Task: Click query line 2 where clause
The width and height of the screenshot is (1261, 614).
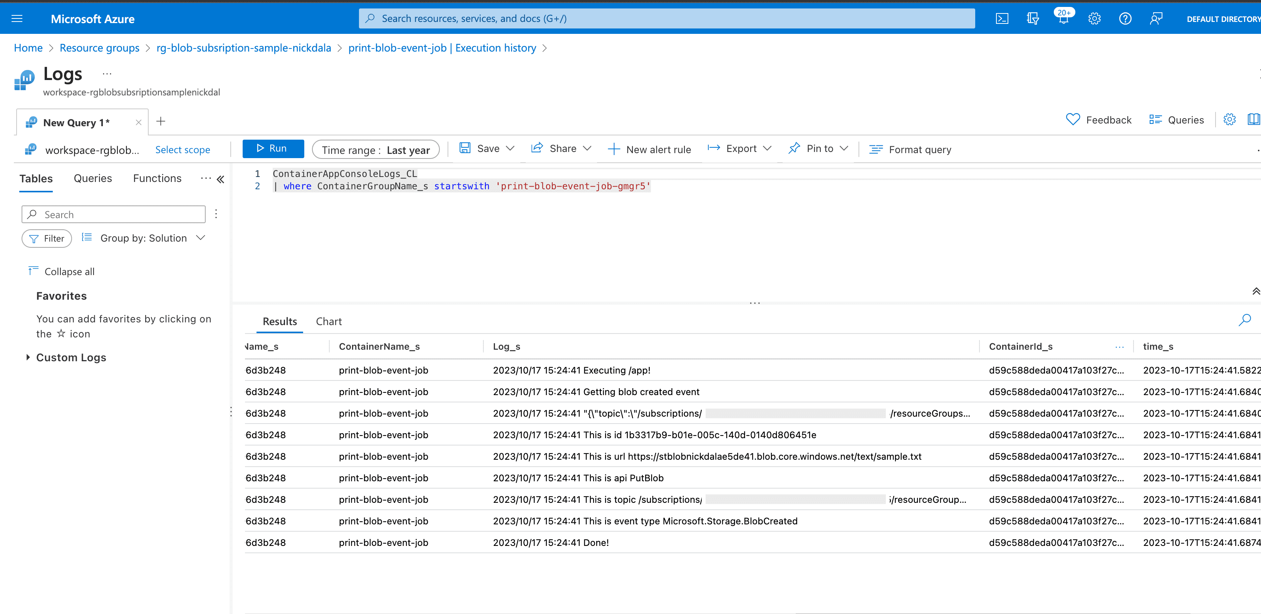Action: tap(462, 186)
